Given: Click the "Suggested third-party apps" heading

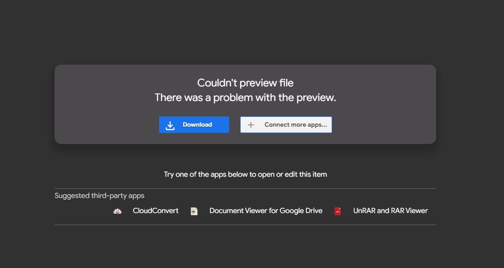Looking at the screenshot, I should coord(99,196).
